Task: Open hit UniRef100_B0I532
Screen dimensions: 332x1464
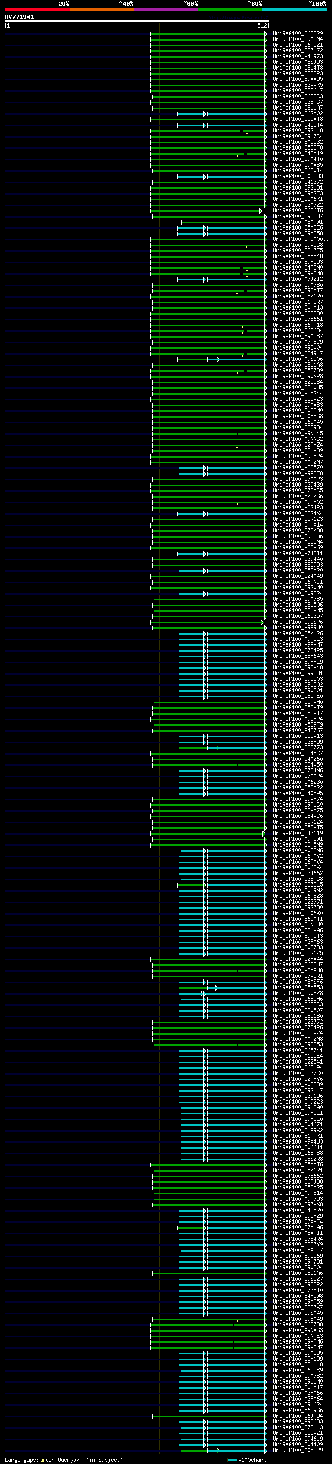Action: point(298,142)
